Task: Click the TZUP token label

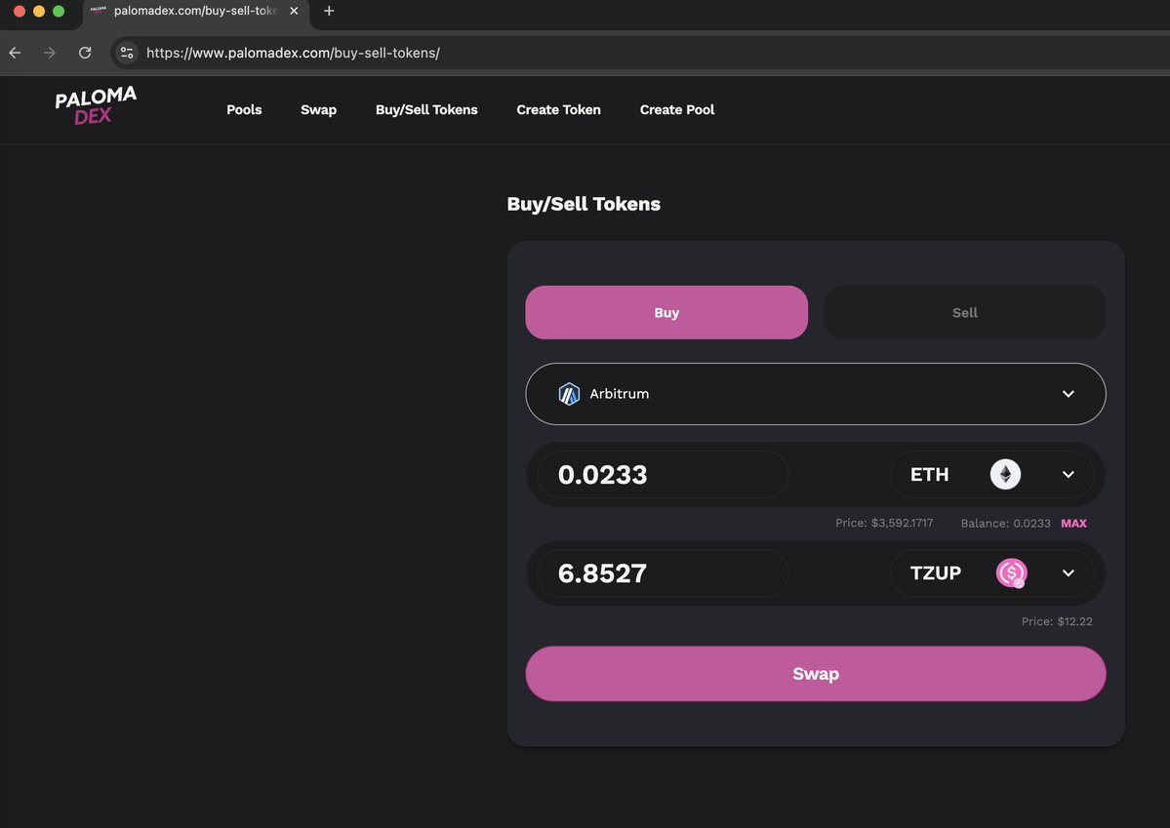Action: coord(935,572)
